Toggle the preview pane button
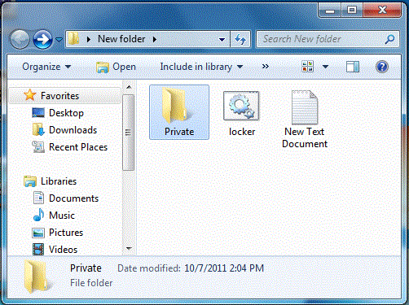 click(353, 67)
